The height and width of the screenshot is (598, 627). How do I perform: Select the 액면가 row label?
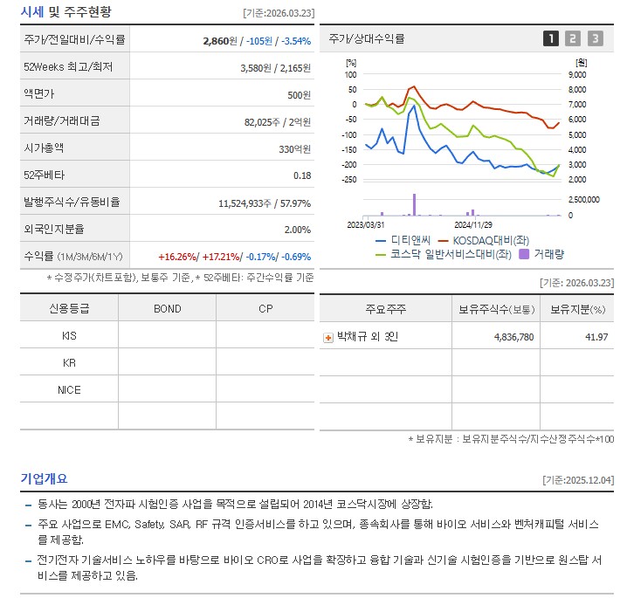(x=38, y=93)
